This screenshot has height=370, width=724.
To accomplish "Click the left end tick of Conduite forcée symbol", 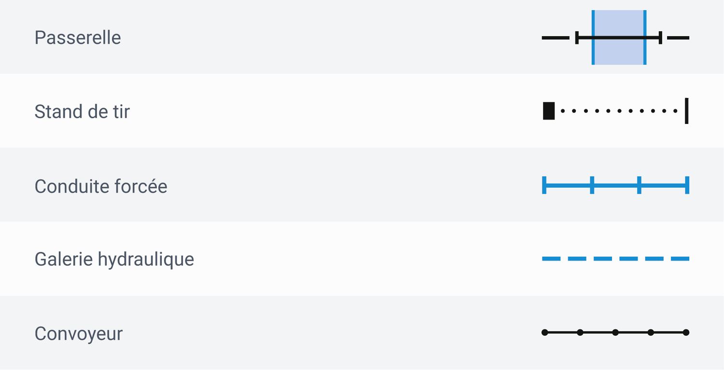I will 544,185.
